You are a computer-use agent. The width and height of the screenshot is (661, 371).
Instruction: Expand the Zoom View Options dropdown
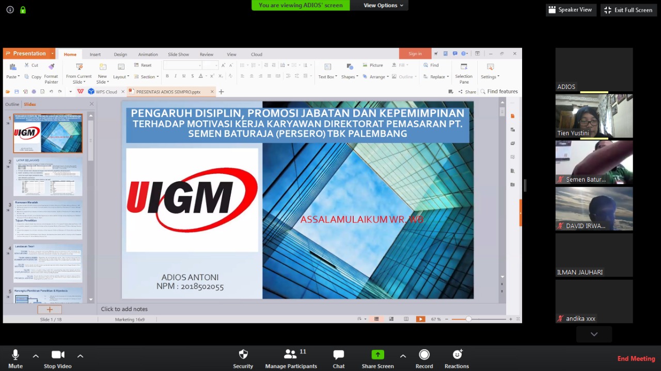click(x=383, y=5)
